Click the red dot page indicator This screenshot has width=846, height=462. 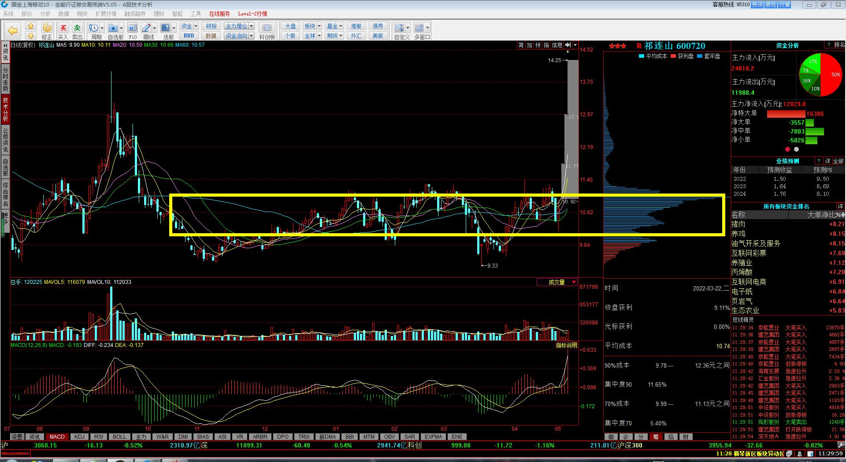pyautogui.click(x=787, y=149)
